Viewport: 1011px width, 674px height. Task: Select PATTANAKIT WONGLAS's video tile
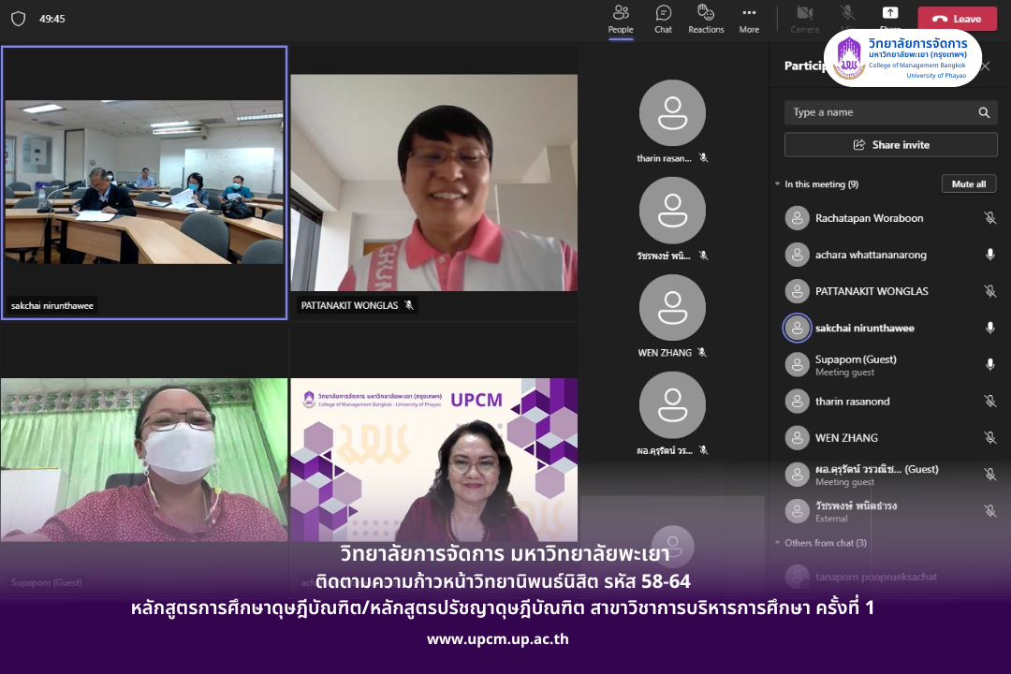(434, 183)
